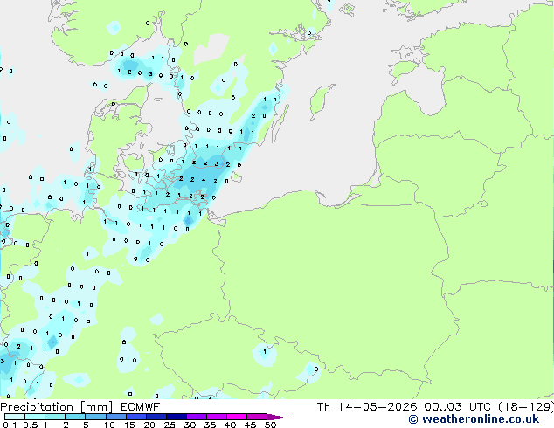554x428 pixels.
Task: Click the '00..03 UTC' time label
Action: click(457, 407)
